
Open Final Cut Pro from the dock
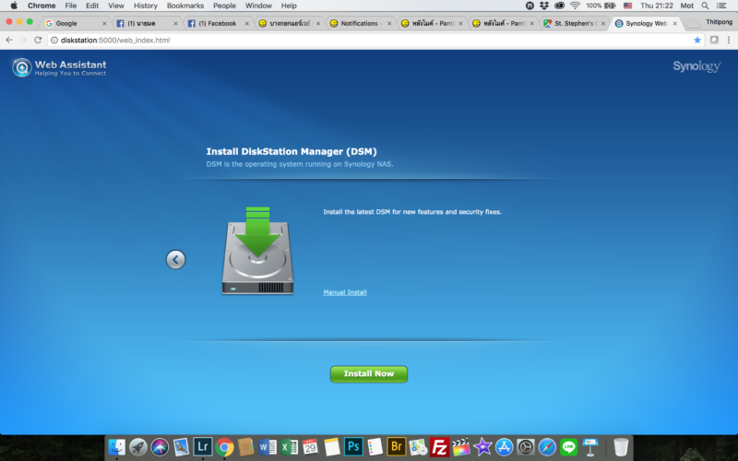point(460,447)
